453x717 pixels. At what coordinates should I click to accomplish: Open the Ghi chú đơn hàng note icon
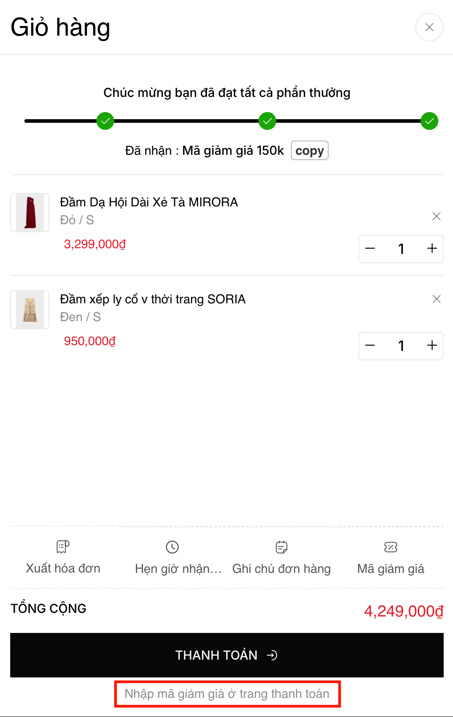282,547
